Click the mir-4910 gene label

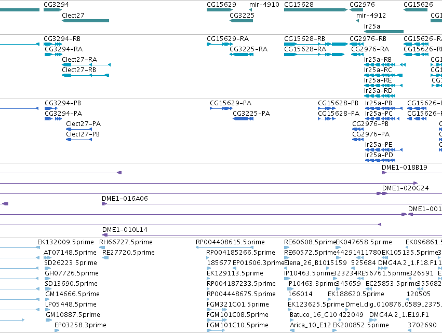(264, 5)
